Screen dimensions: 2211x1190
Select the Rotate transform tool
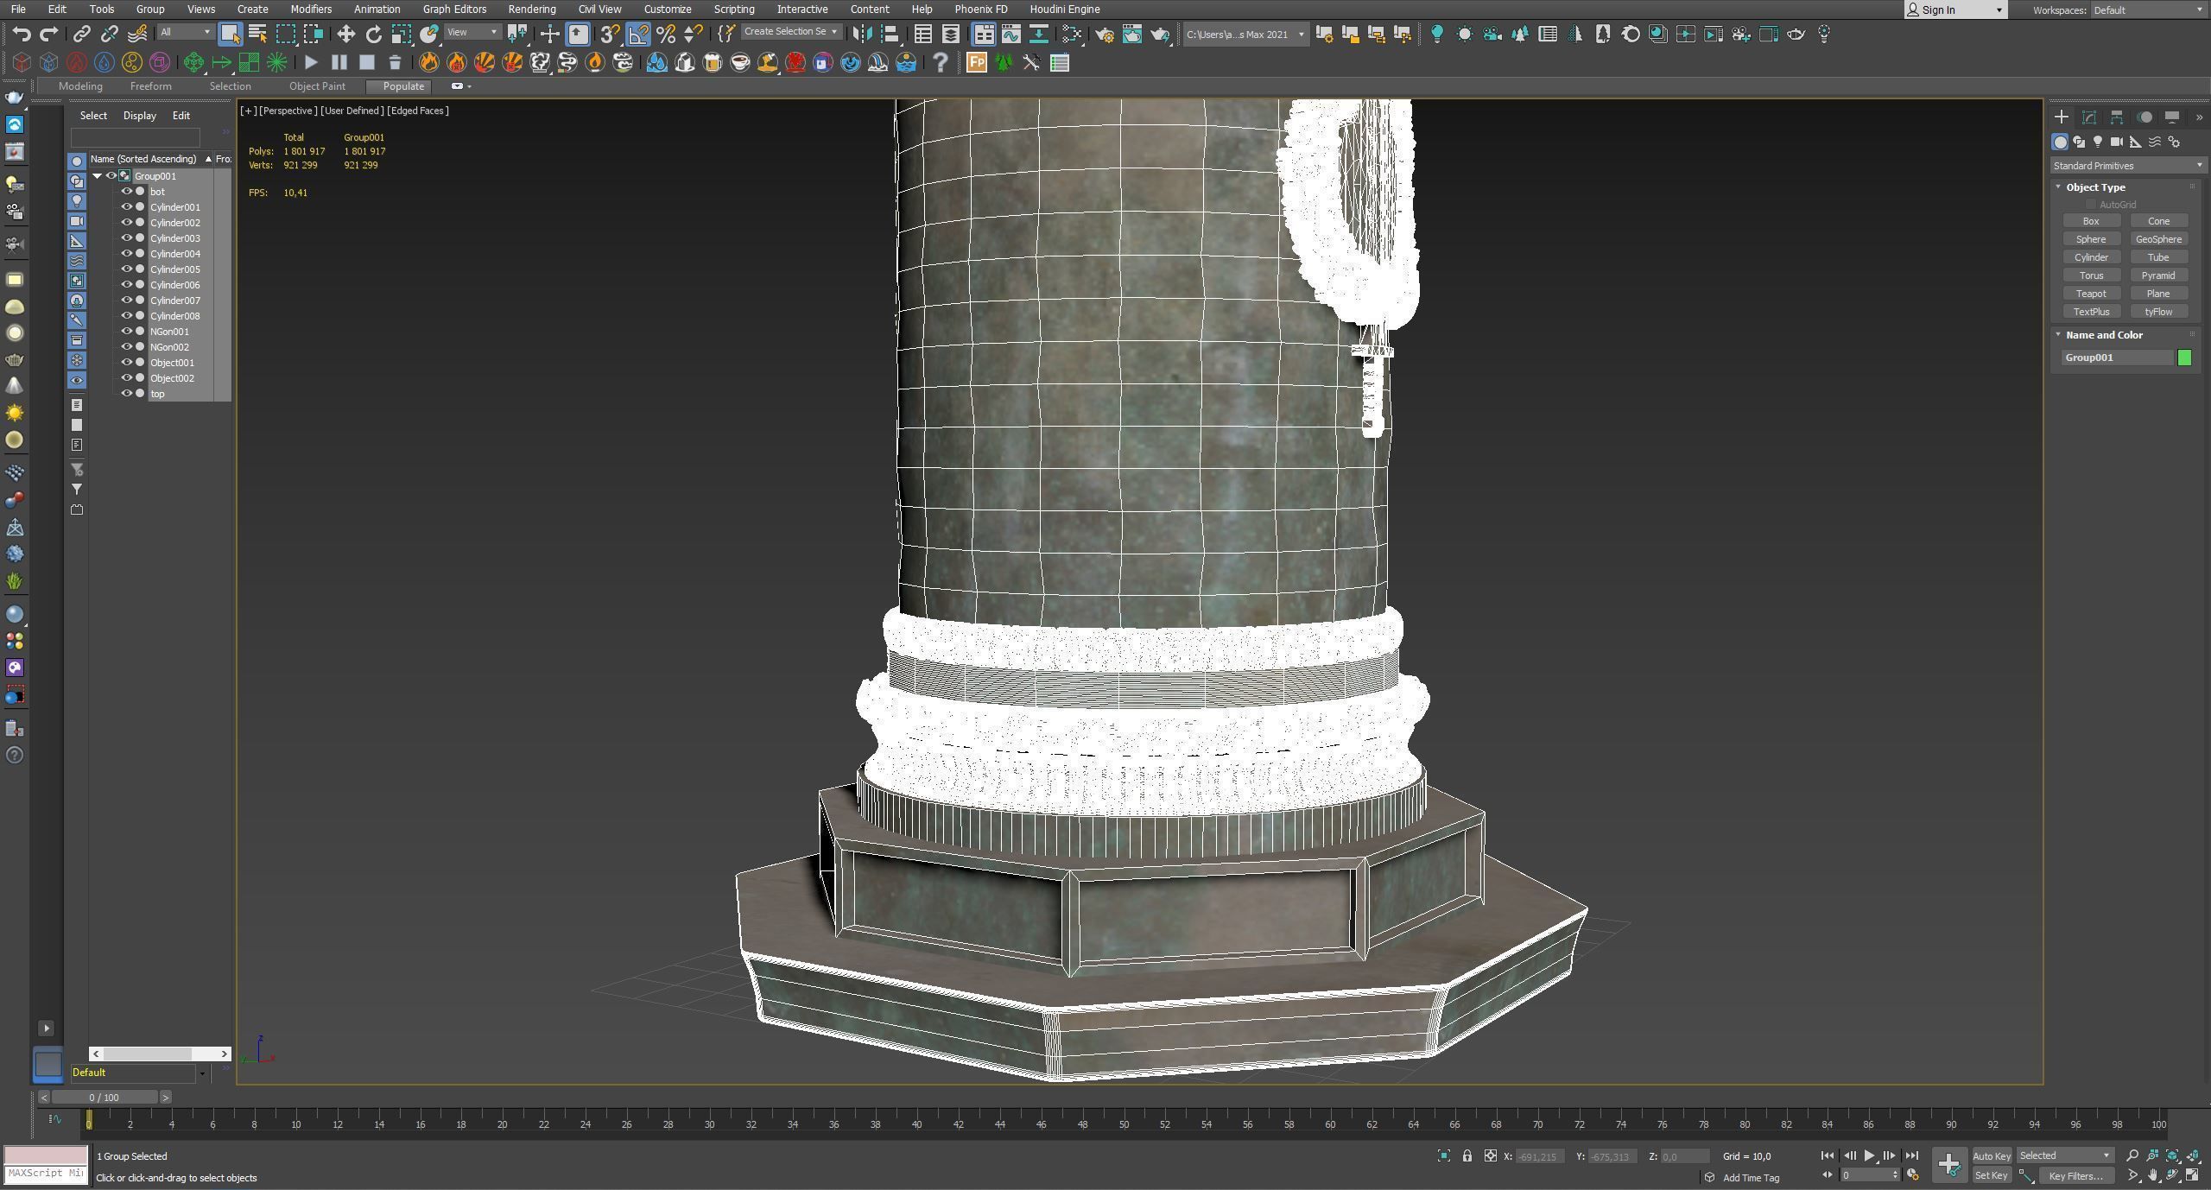373,34
